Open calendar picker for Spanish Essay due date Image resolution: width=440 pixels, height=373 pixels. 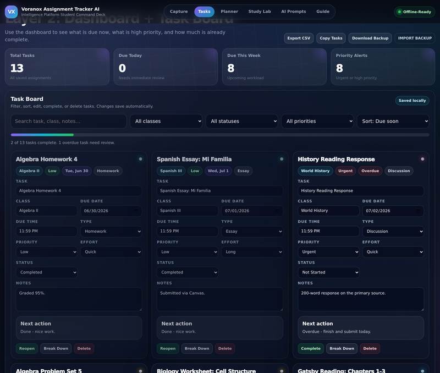[x=277, y=211]
